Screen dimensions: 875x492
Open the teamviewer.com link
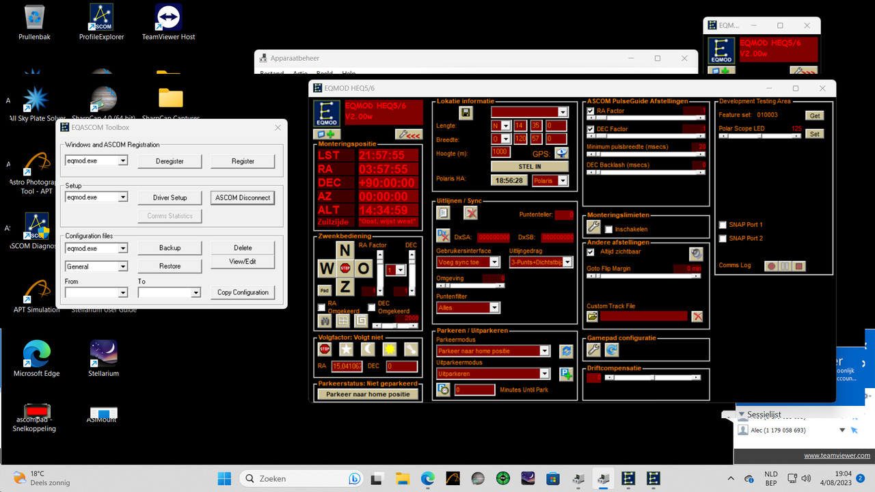pyautogui.click(x=837, y=456)
